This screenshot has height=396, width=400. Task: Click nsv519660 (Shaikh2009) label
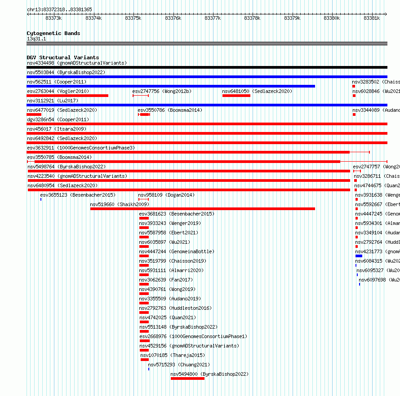click(120, 204)
